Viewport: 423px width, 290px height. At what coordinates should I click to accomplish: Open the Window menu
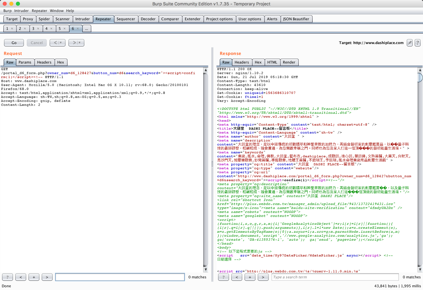pyautogui.click(x=57, y=11)
